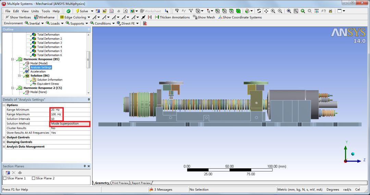Switch to the Print Preview tab
Viewport: 370px width, 195px height.
120,183
